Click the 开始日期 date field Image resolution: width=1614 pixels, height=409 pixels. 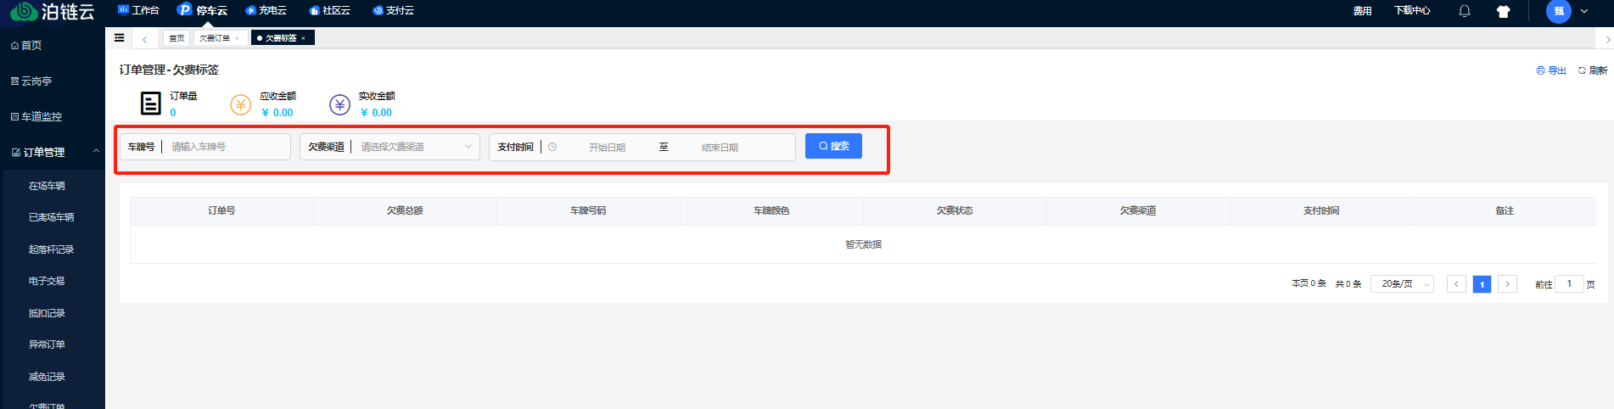(607, 148)
